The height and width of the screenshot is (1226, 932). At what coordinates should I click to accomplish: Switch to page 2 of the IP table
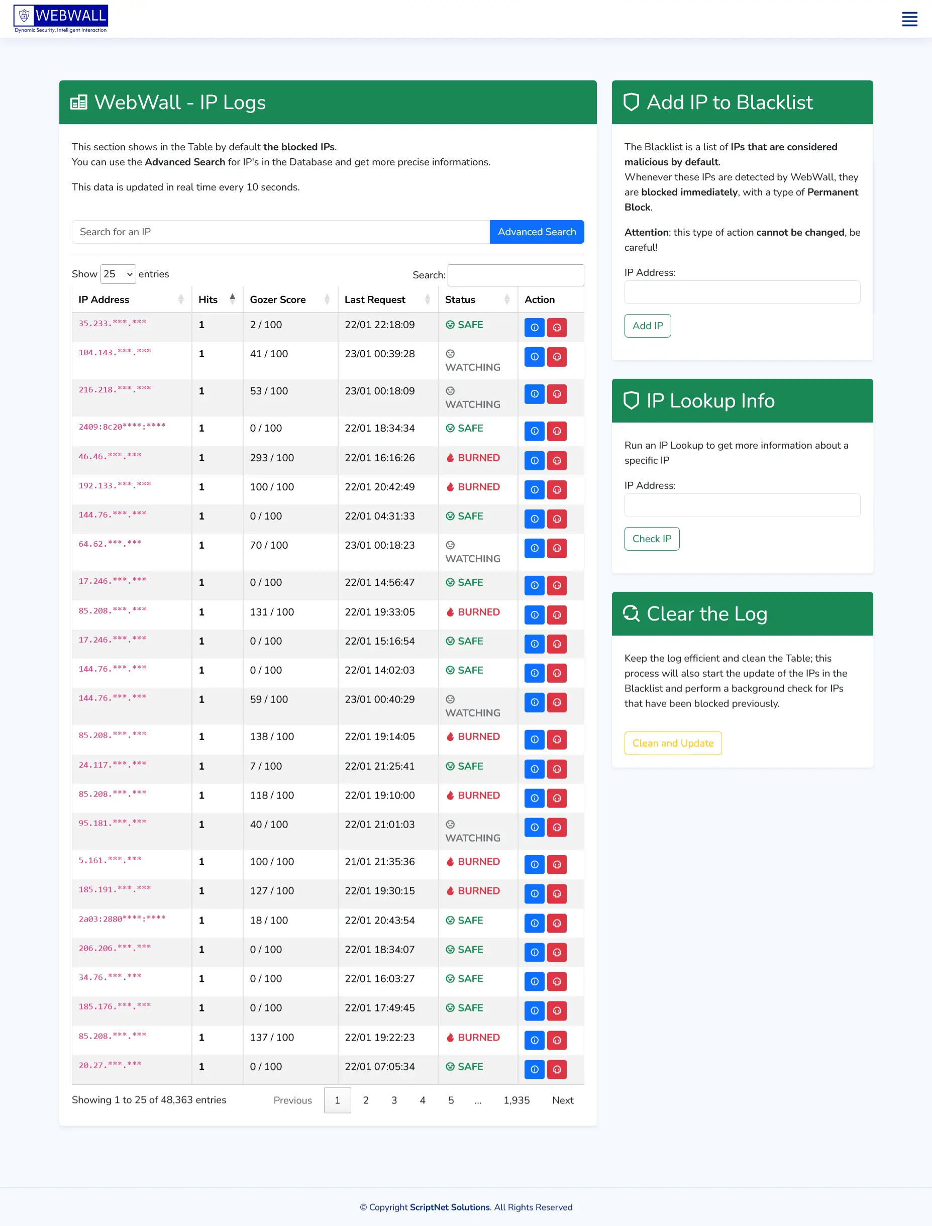[x=366, y=1100]
